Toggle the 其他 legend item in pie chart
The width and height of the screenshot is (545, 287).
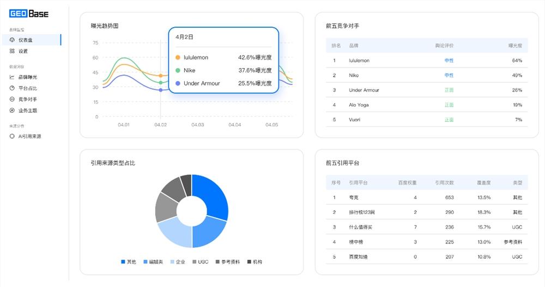[128, 262]
